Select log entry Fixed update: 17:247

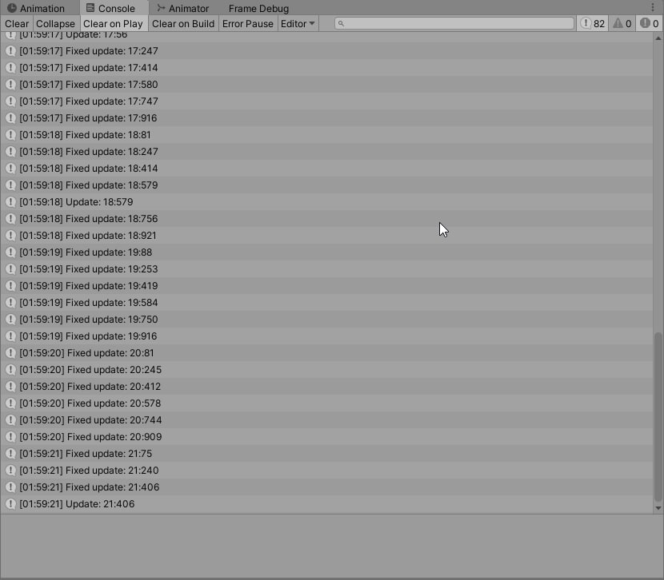pos(326,50)
